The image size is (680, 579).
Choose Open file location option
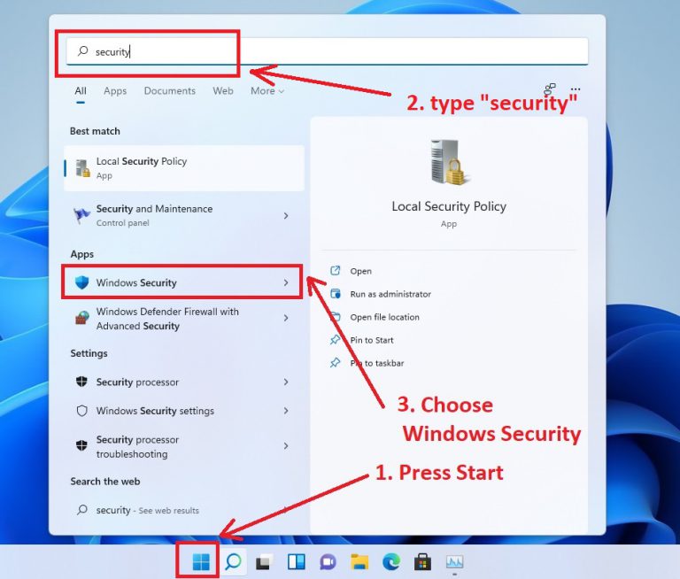[x=384, y=317]
